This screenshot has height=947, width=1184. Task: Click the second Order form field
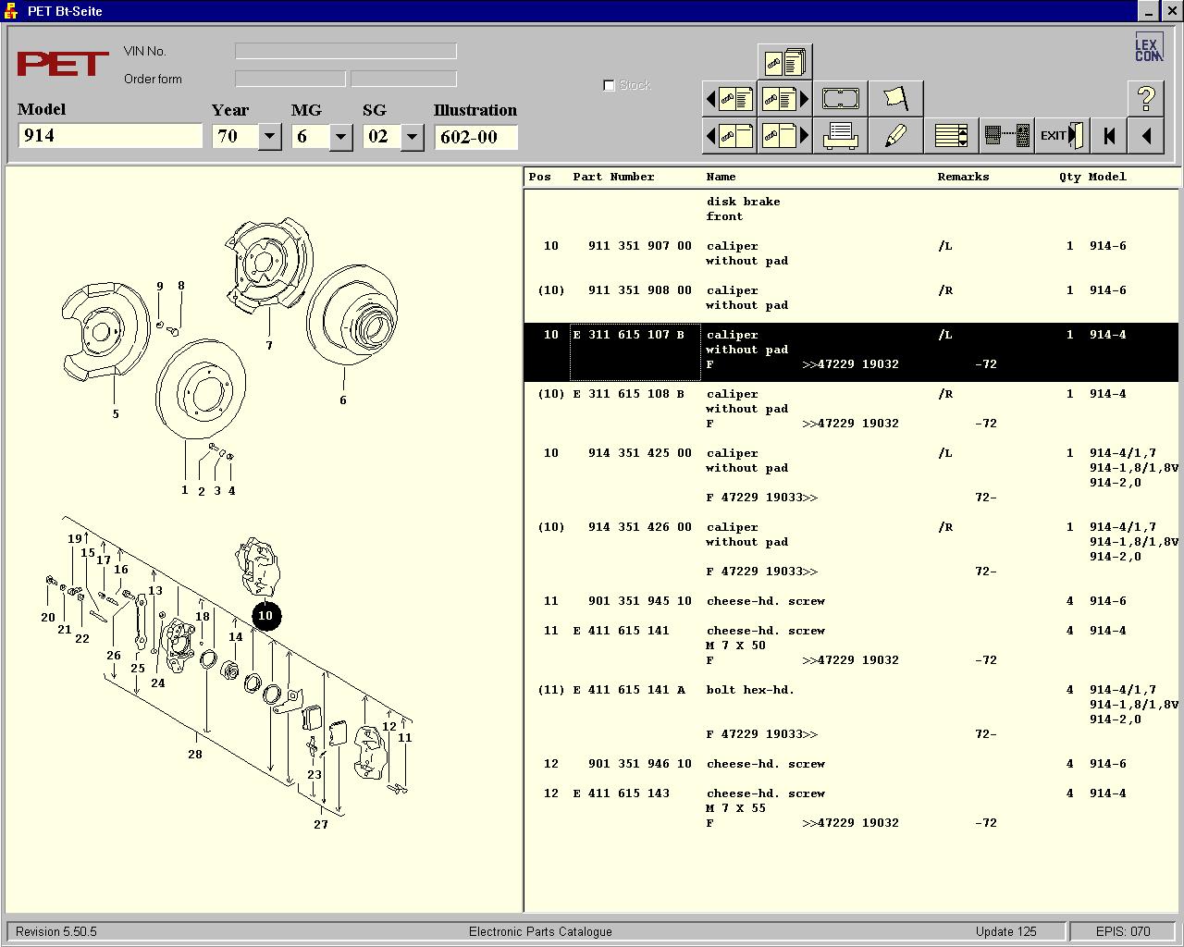pyautogui.click(x=404, y=79)
